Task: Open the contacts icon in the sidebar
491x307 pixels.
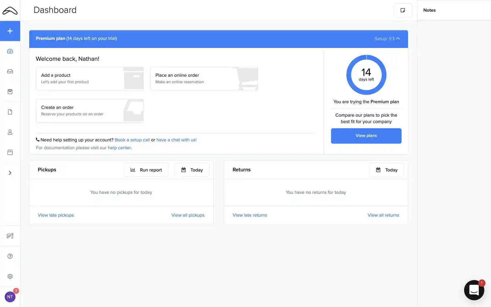Action: click(x=10, y=132)
